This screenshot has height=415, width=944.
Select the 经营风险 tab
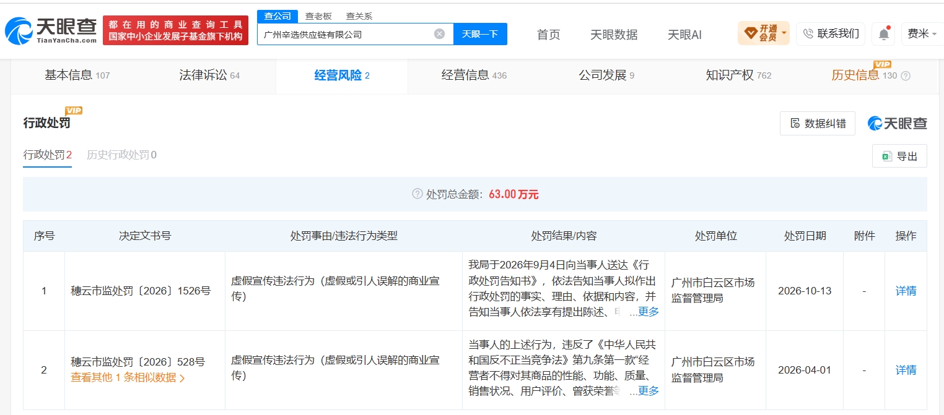pyautogui.click(x=342, y=75)
